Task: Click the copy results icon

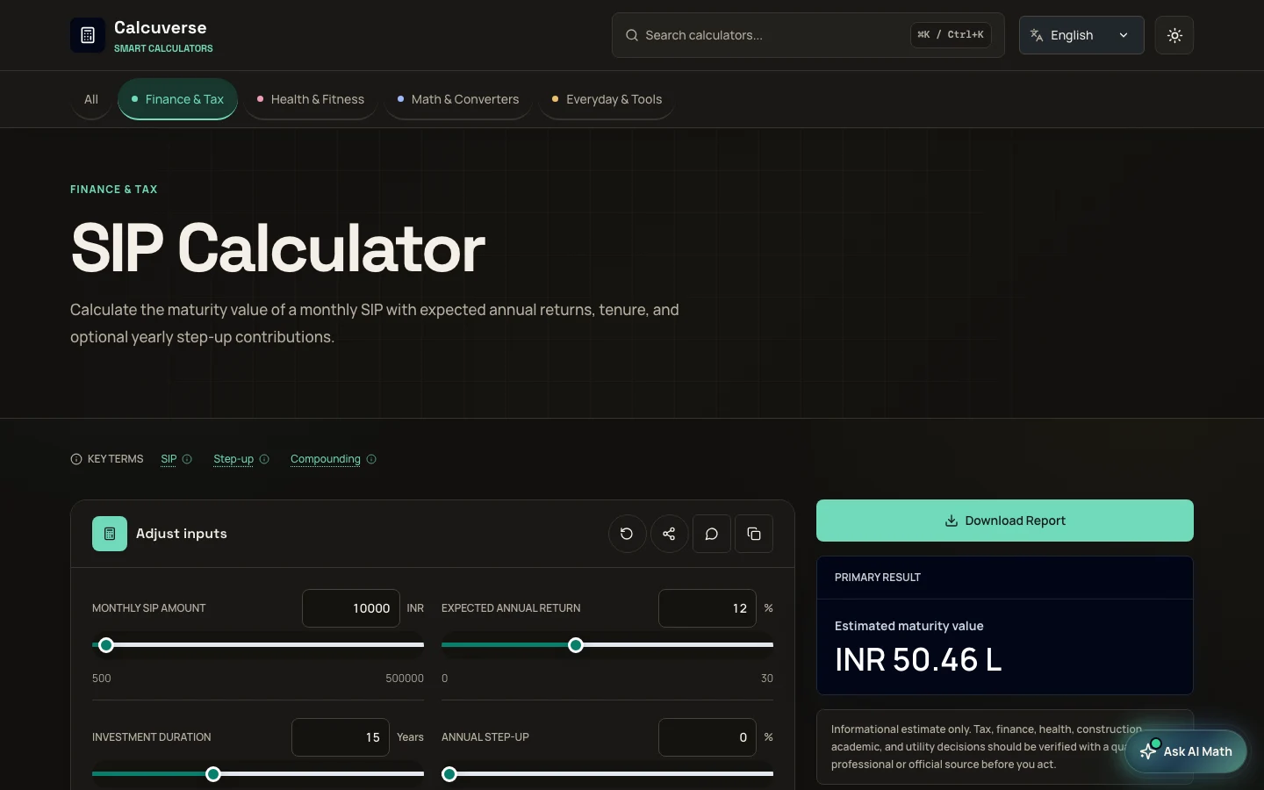Action: click(x=754, y=534)
